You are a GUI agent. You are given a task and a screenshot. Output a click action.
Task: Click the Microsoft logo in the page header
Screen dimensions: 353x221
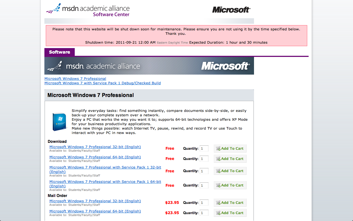click(x=231, y=10)
